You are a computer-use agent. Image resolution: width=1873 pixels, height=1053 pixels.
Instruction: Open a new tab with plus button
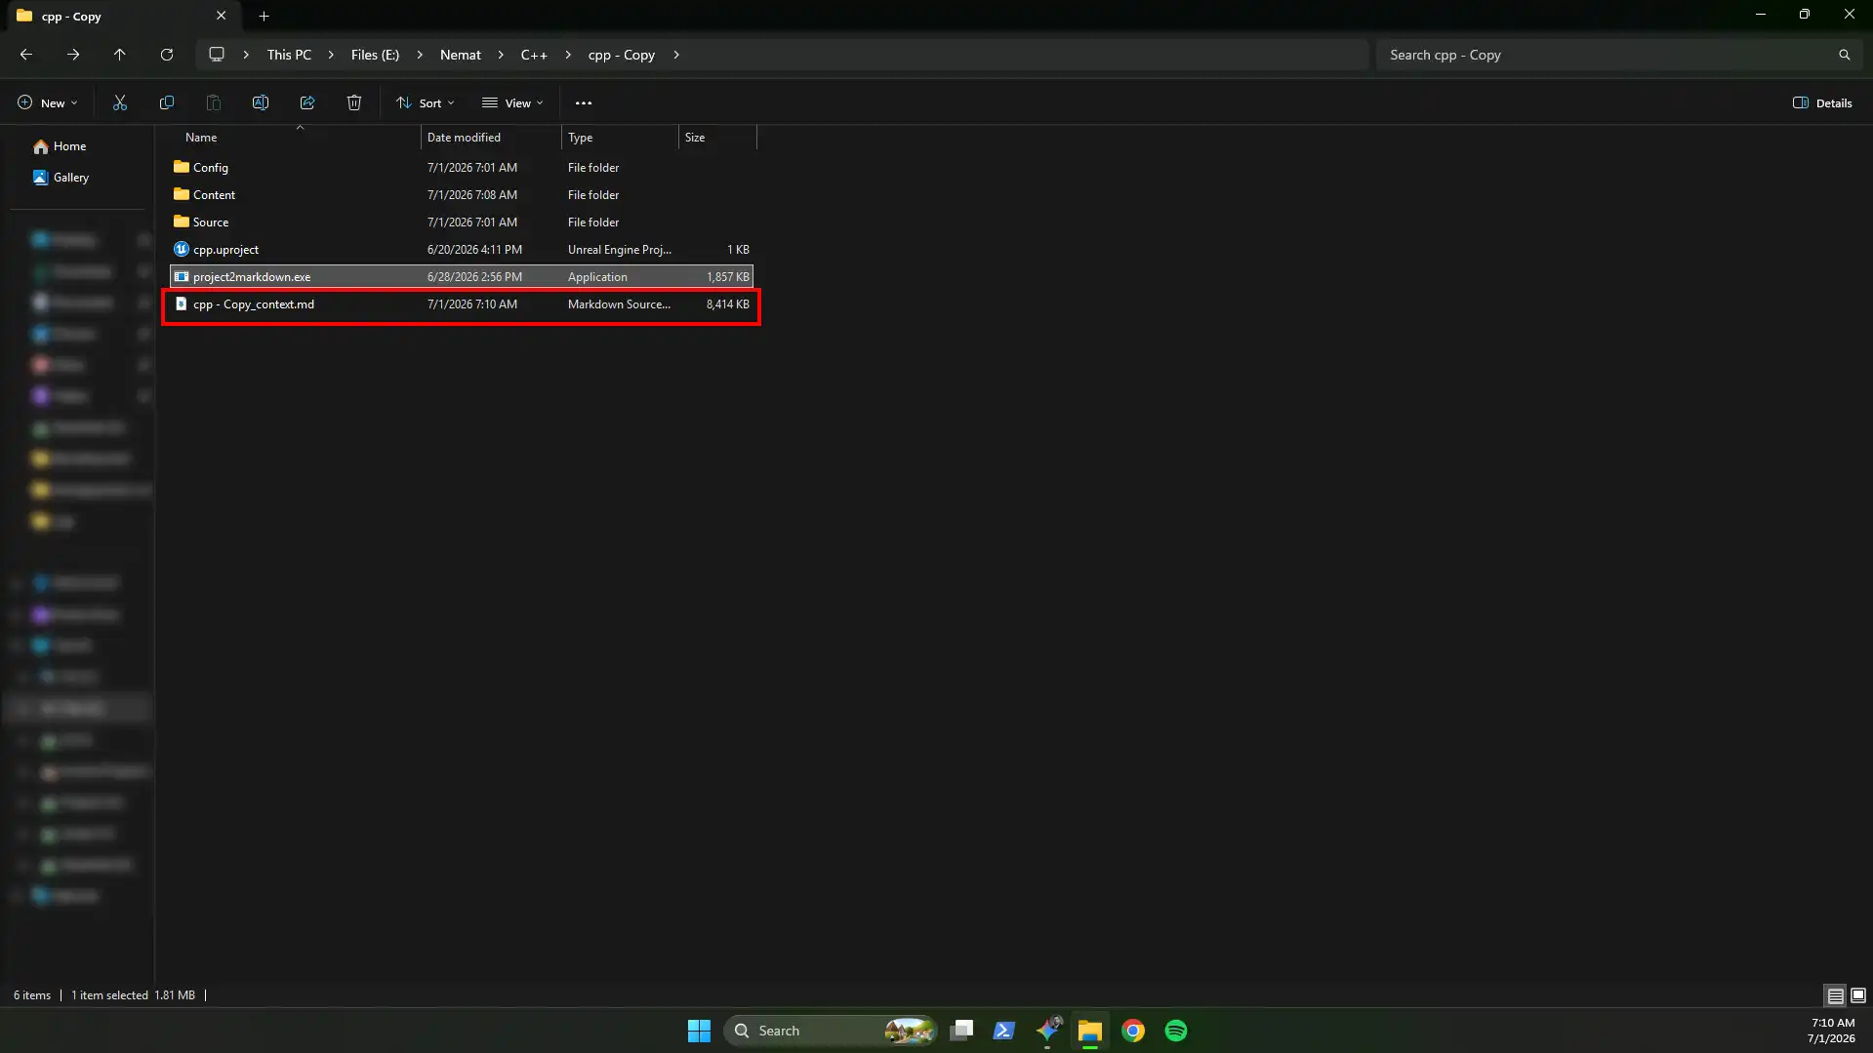coord(264,16)
